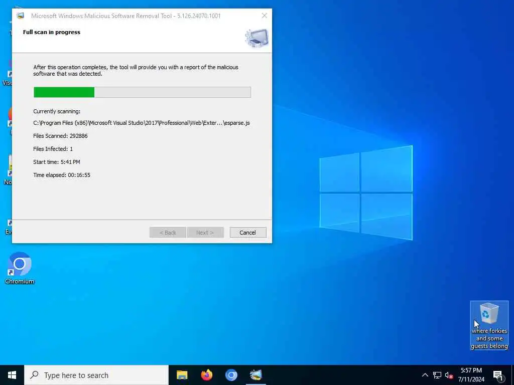Launch Firefox from the taskbar
The width and height of the screenshot is (514, 385).
206,375
